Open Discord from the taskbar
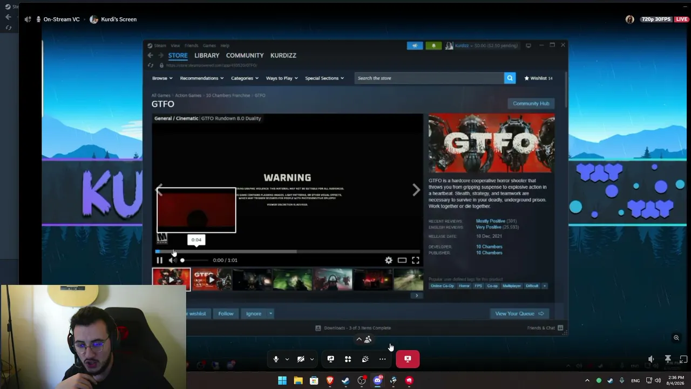The image size is (691, 389). pyautogui.click(x=377, y=380)
